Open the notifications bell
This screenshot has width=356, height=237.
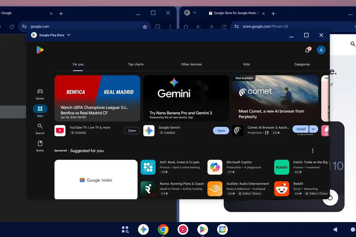click(307, 50)
